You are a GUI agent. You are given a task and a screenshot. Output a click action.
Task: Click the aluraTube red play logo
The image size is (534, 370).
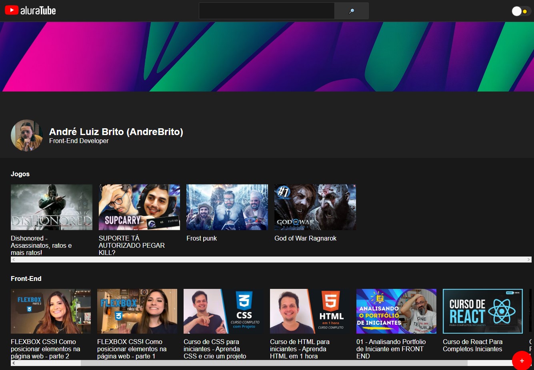tap(12, 10)
